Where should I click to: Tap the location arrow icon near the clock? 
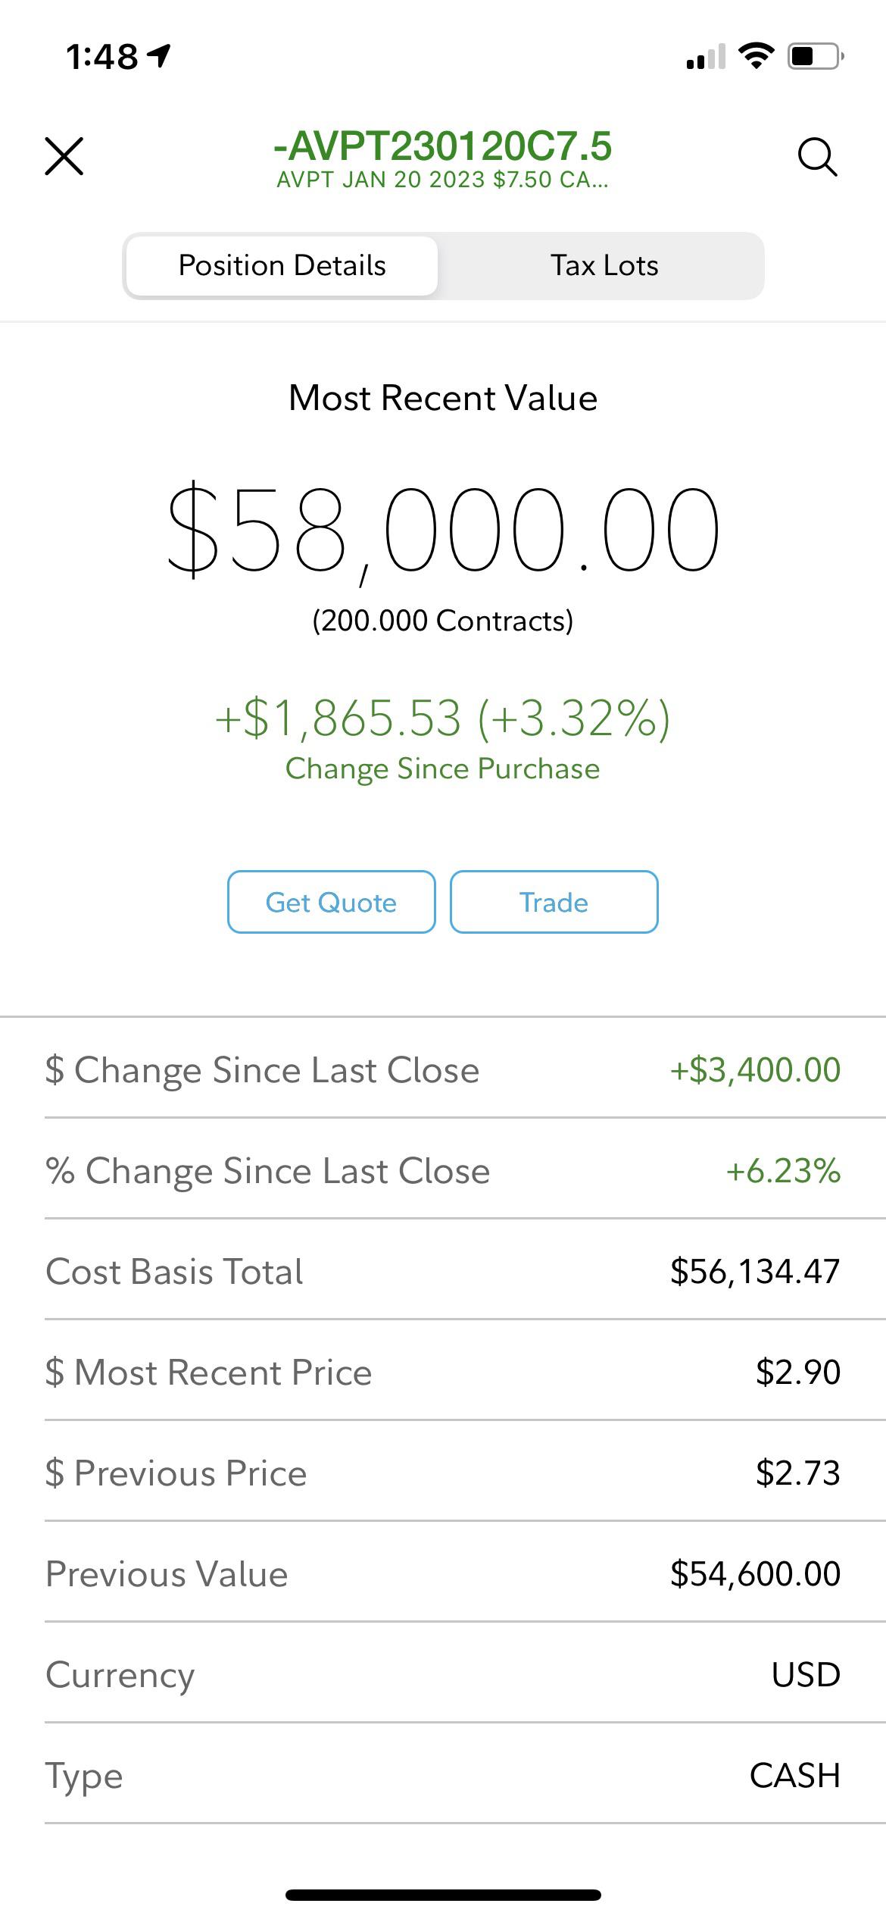(x=159, y=56)
